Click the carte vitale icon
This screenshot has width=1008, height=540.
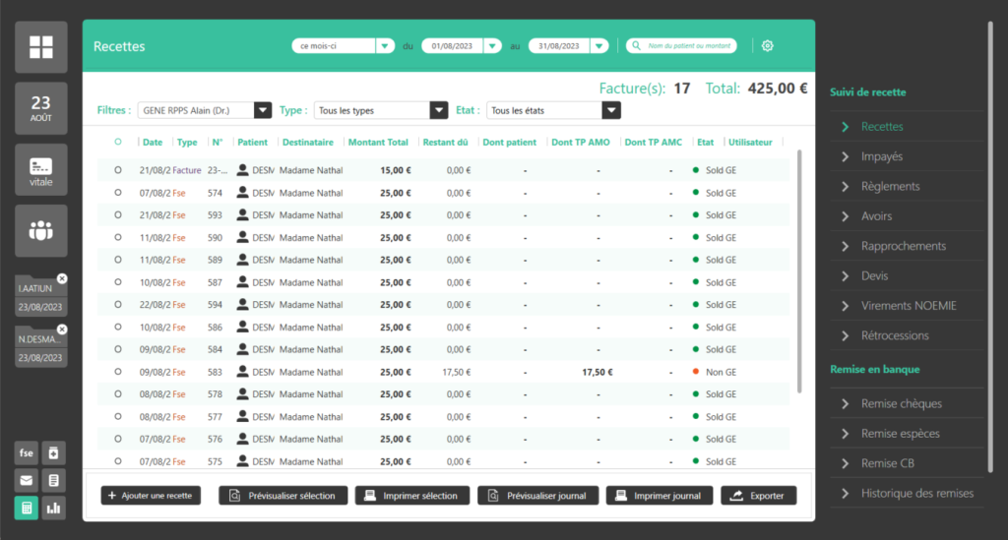[41, 169]
